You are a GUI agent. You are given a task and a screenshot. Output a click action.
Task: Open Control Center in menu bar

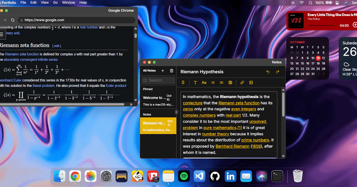click(x=337, y=3)
